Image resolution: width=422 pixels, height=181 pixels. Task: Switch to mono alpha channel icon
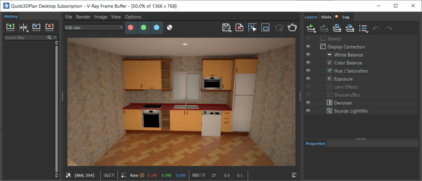[x=169, y=28]
